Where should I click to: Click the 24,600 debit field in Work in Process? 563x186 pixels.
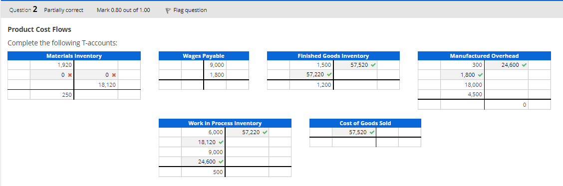203,162
